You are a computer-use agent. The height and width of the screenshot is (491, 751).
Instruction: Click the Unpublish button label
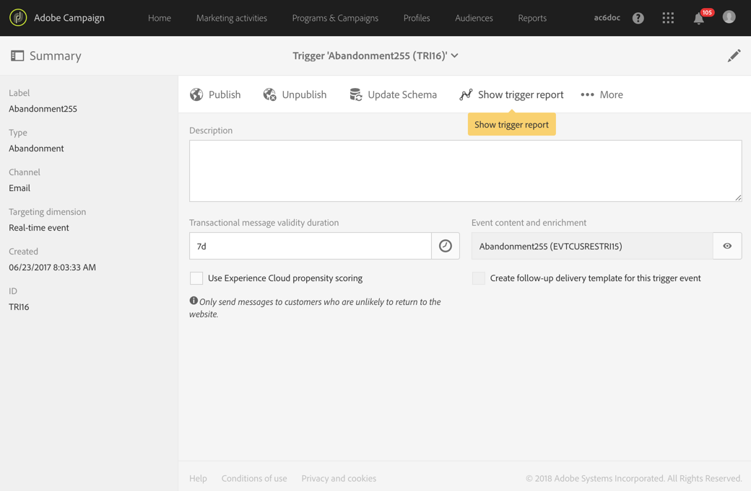[304, 94]
